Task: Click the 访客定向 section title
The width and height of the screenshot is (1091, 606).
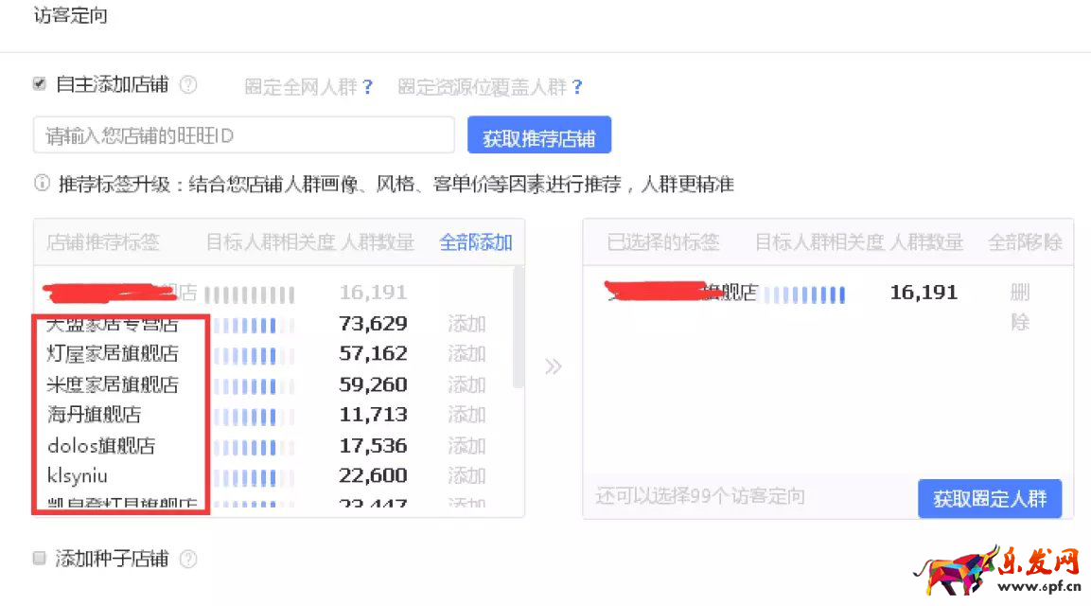Action: 71,14
